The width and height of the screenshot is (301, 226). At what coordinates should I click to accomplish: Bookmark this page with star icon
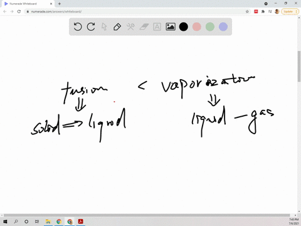pos(247,11)
